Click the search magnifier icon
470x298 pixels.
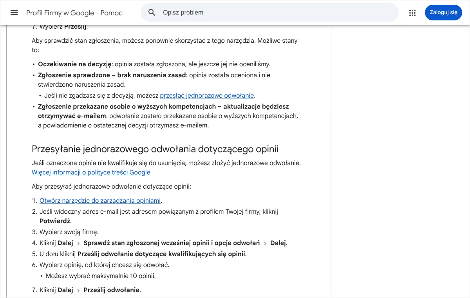152,13
